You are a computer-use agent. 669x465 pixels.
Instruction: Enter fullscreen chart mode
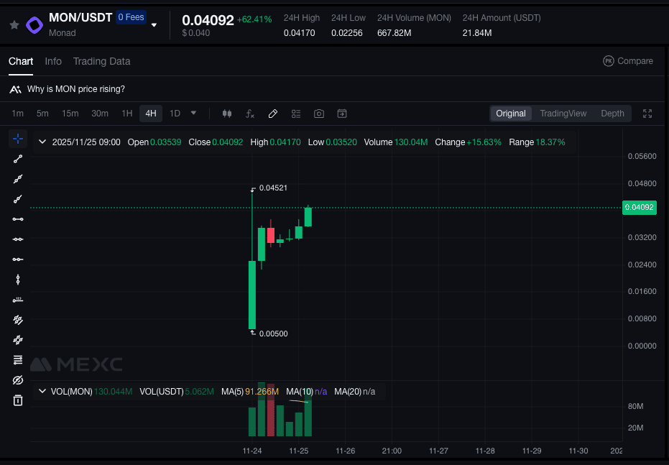647,114
